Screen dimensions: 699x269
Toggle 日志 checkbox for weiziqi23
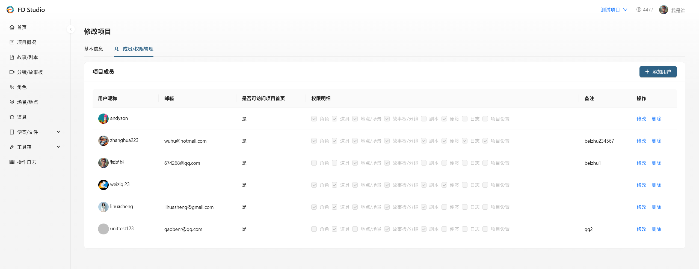(x=465, y=185)
